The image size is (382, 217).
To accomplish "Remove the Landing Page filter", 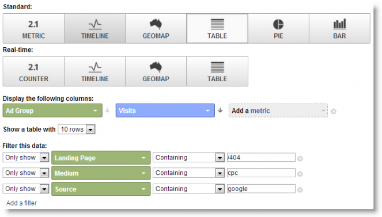I will [300, 159].
